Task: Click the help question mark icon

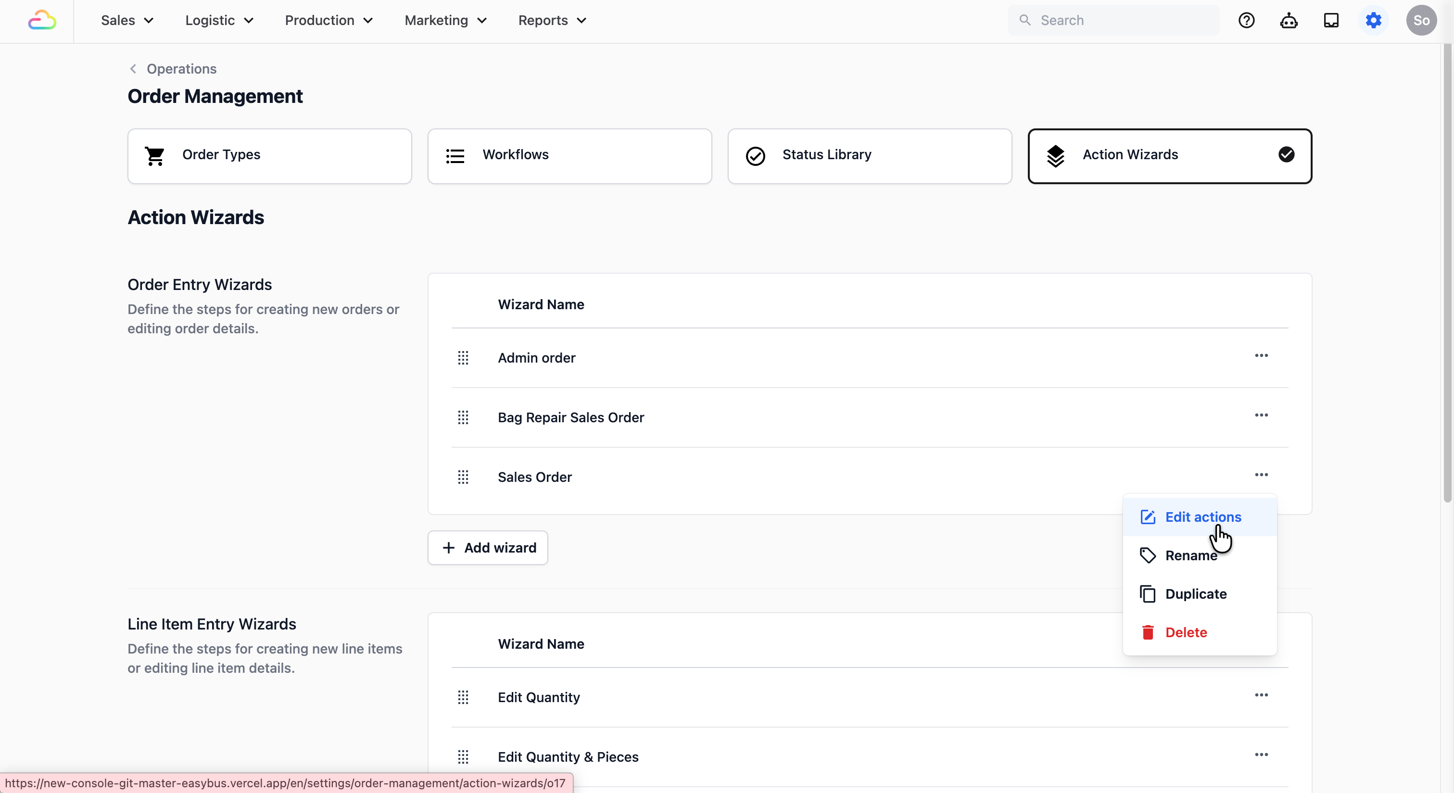Action: [1246, 20]
